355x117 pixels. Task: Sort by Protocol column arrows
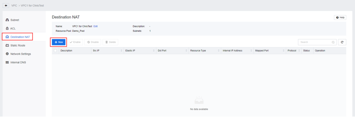tap(299, 51)
